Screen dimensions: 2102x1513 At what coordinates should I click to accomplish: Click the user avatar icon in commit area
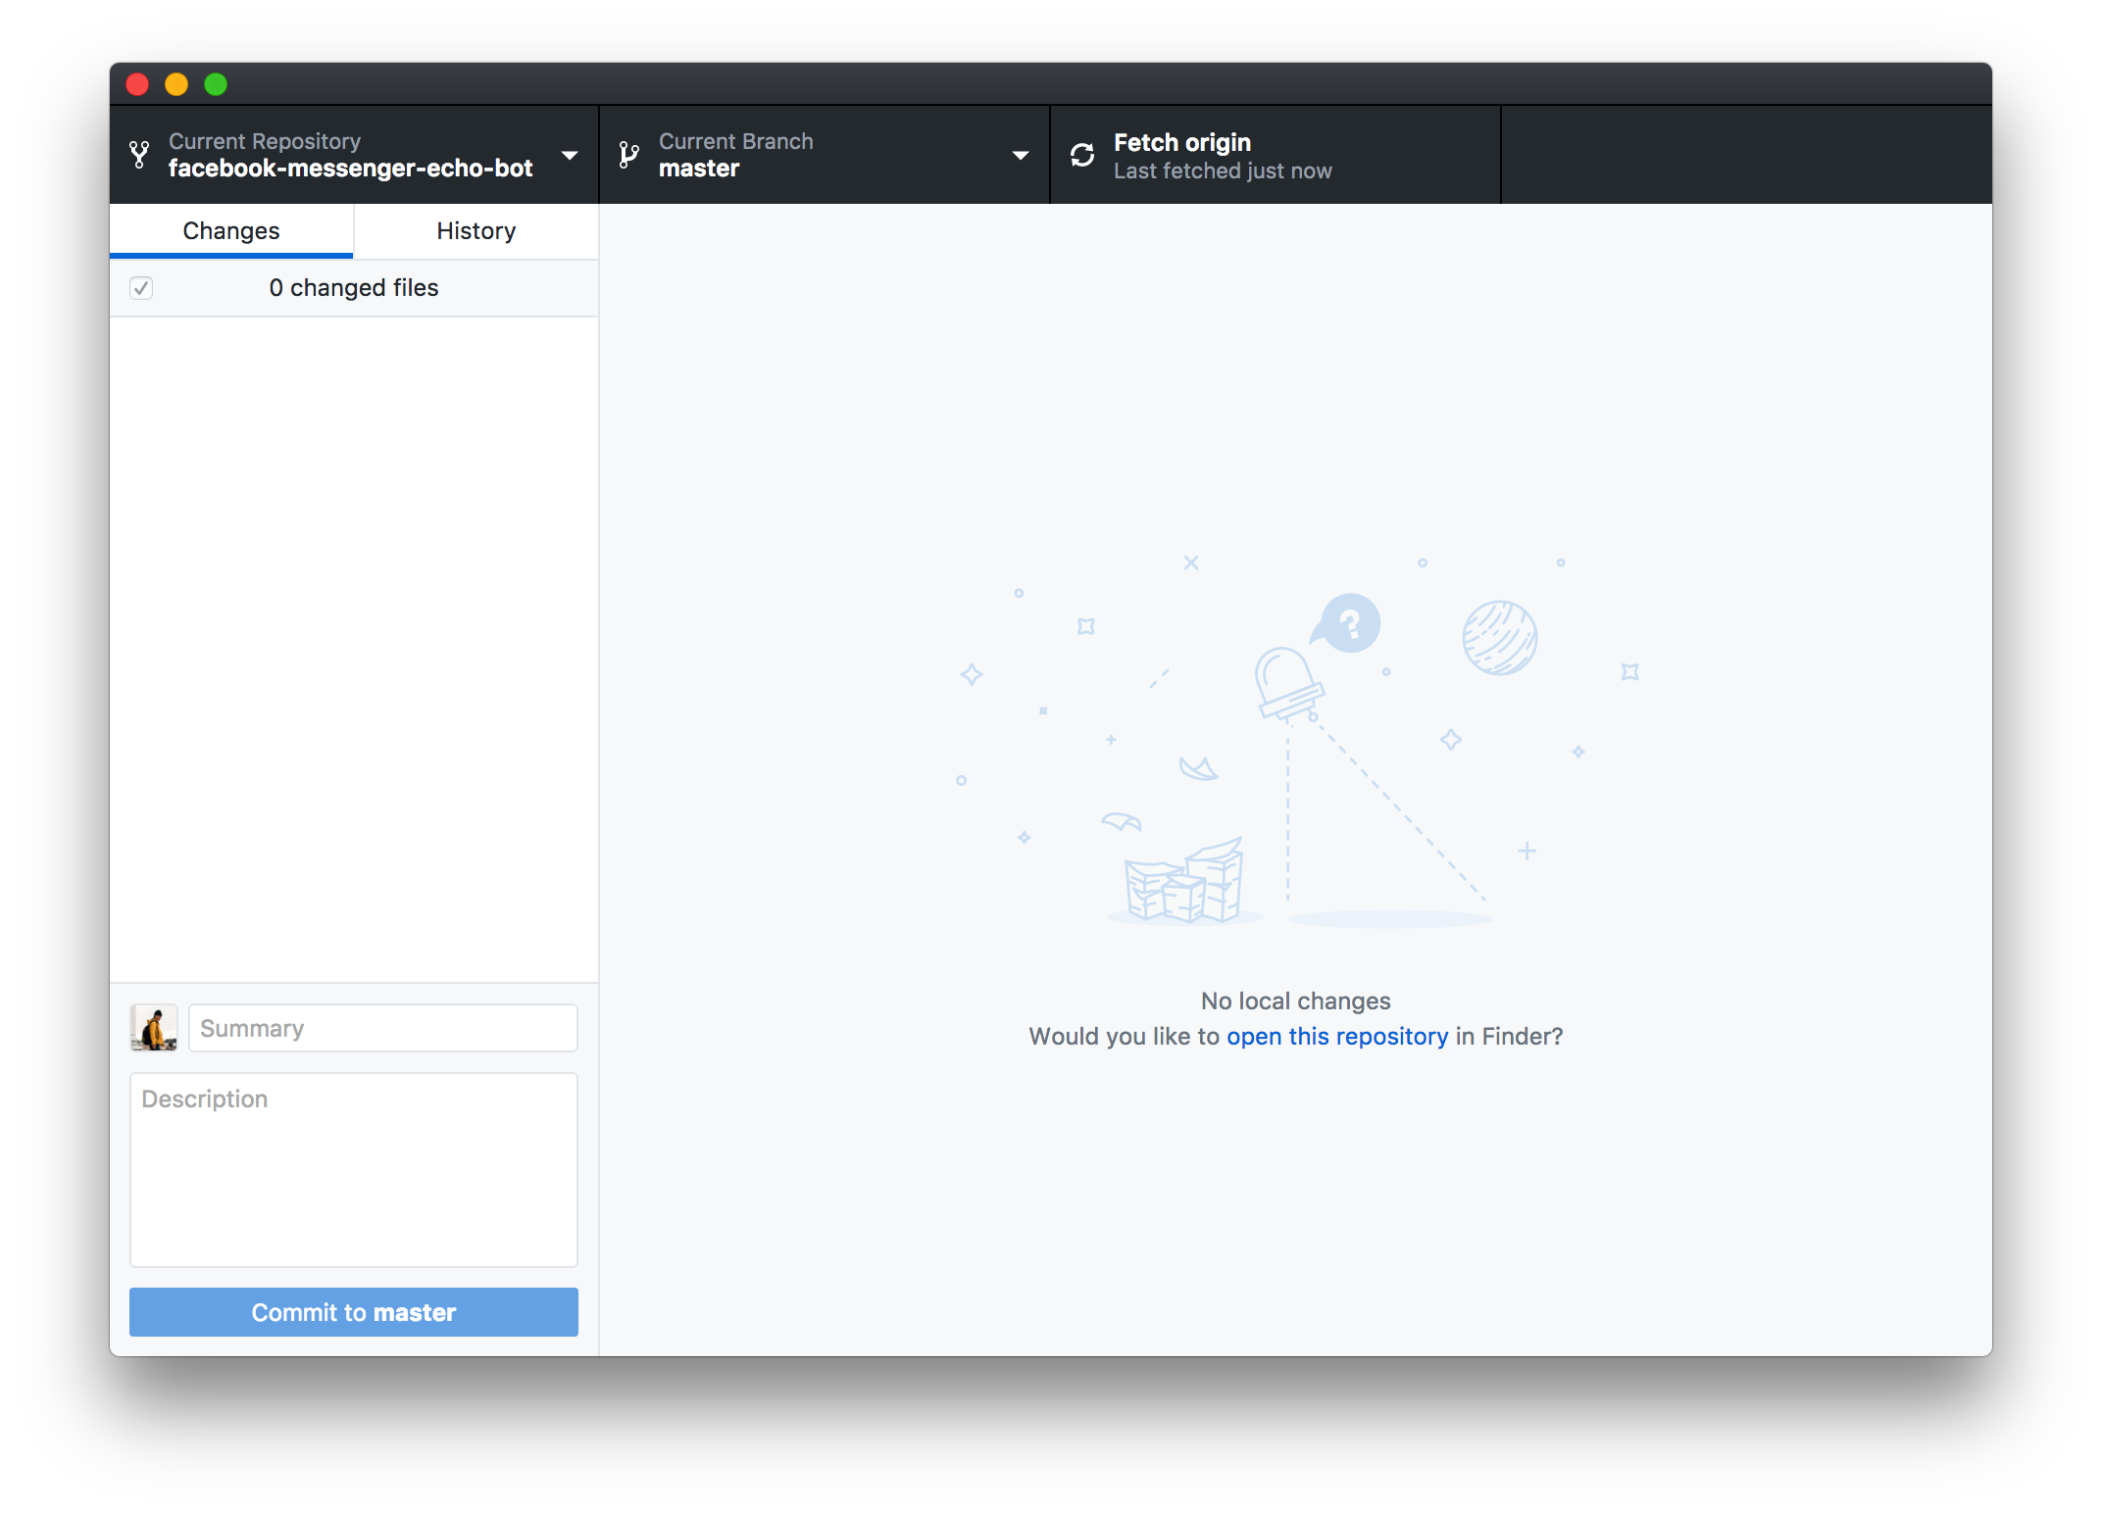(x=153, y=1027)
